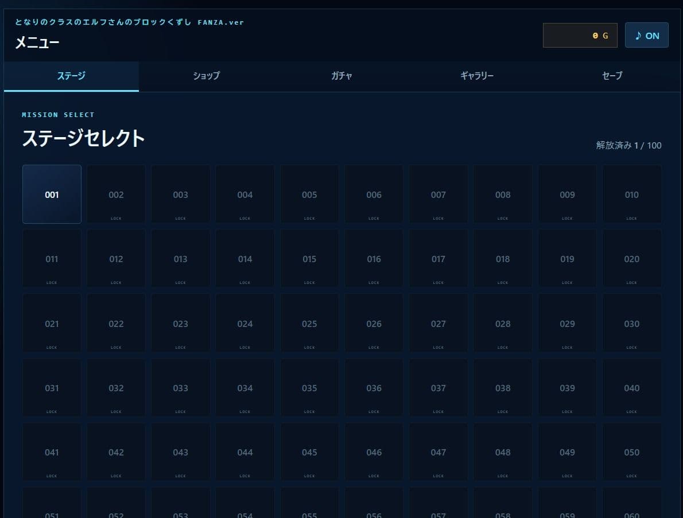Click stage tile 048

(x=503, y=452)
